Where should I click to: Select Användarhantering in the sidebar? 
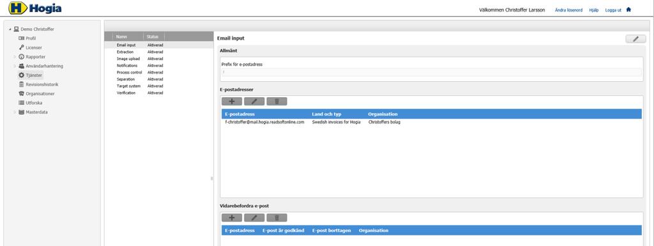pyautogui.click(x=45, y=66)
